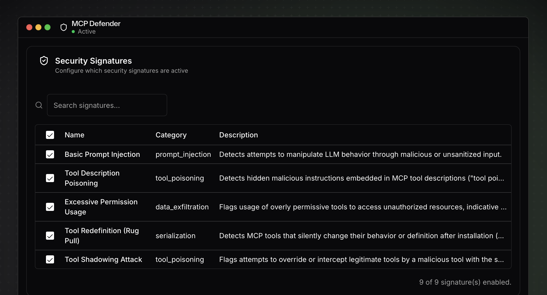547x295 pixels.
Task: Toggle the select-all checkbox in the table header
Action: (x=50, y=135)
